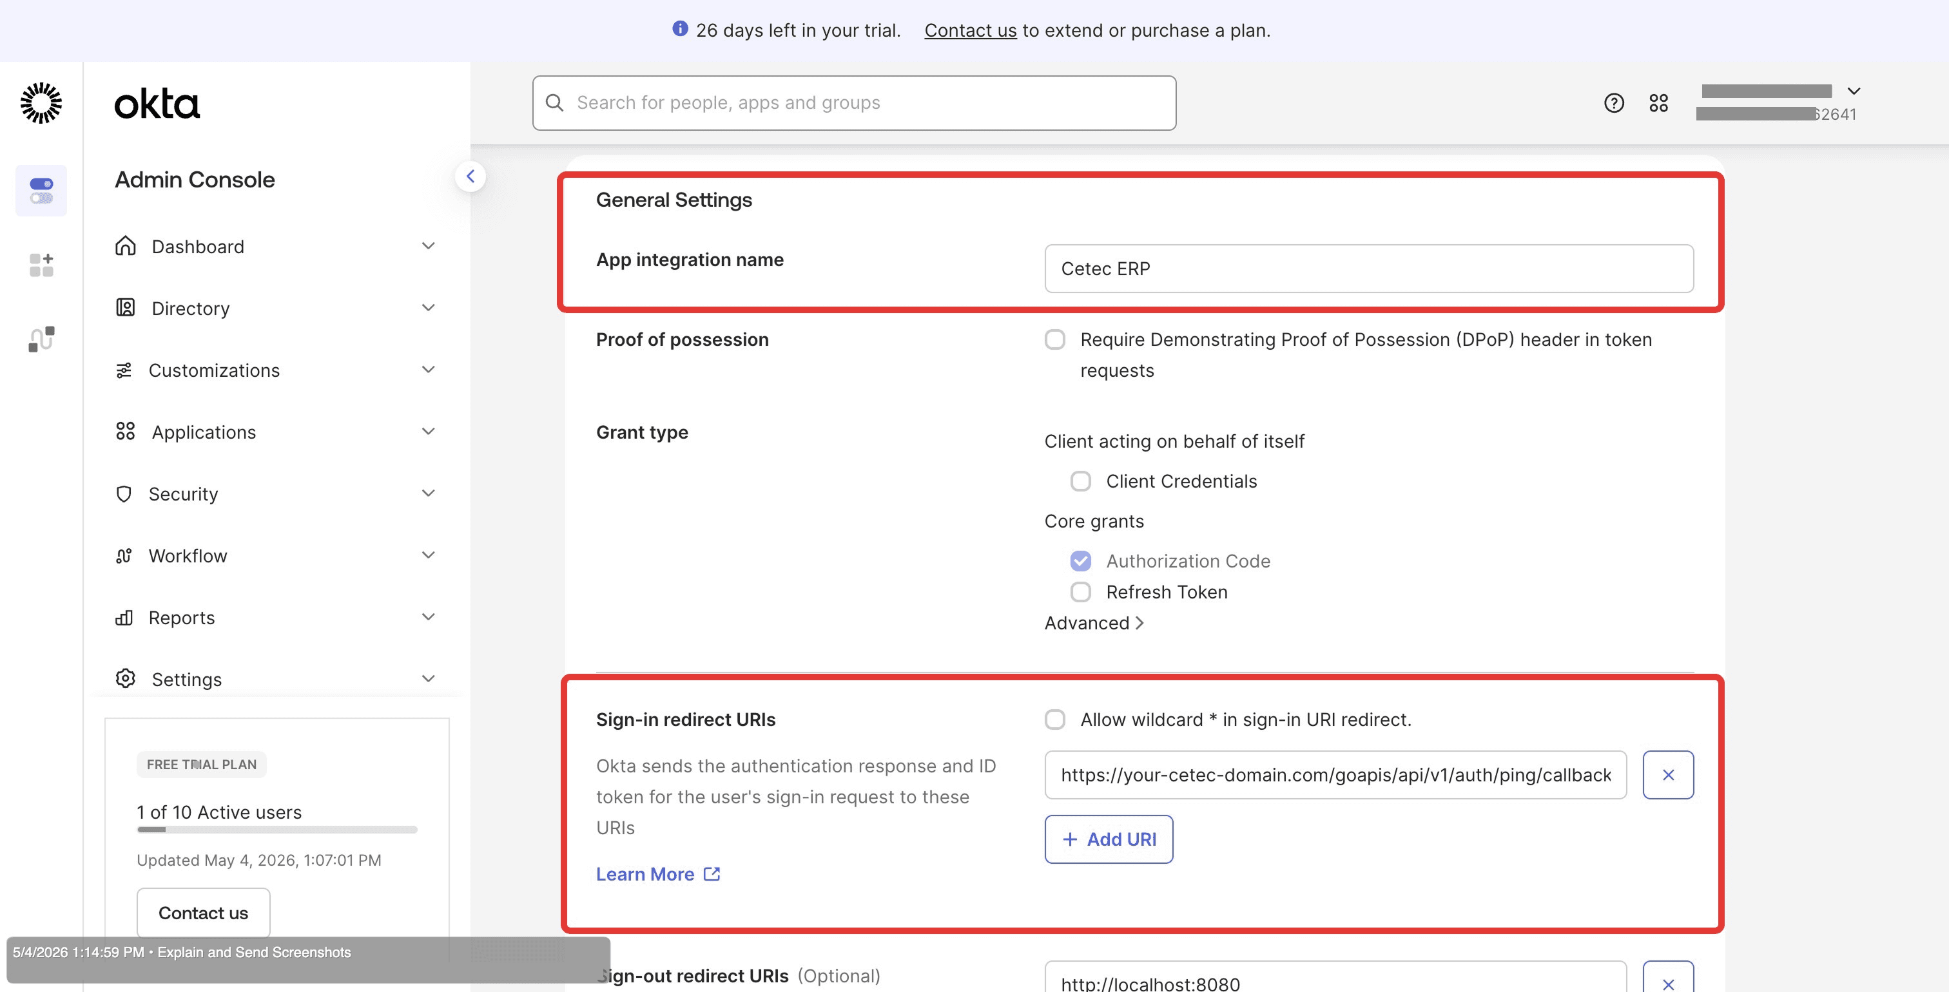The image size is (1949, 992).
Task: Expand Advanced grant type options
Action: click(1094, 623)
